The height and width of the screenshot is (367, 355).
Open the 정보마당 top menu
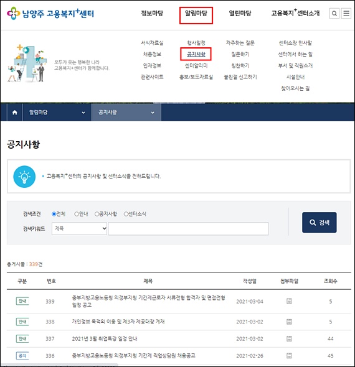pos(152,13)
